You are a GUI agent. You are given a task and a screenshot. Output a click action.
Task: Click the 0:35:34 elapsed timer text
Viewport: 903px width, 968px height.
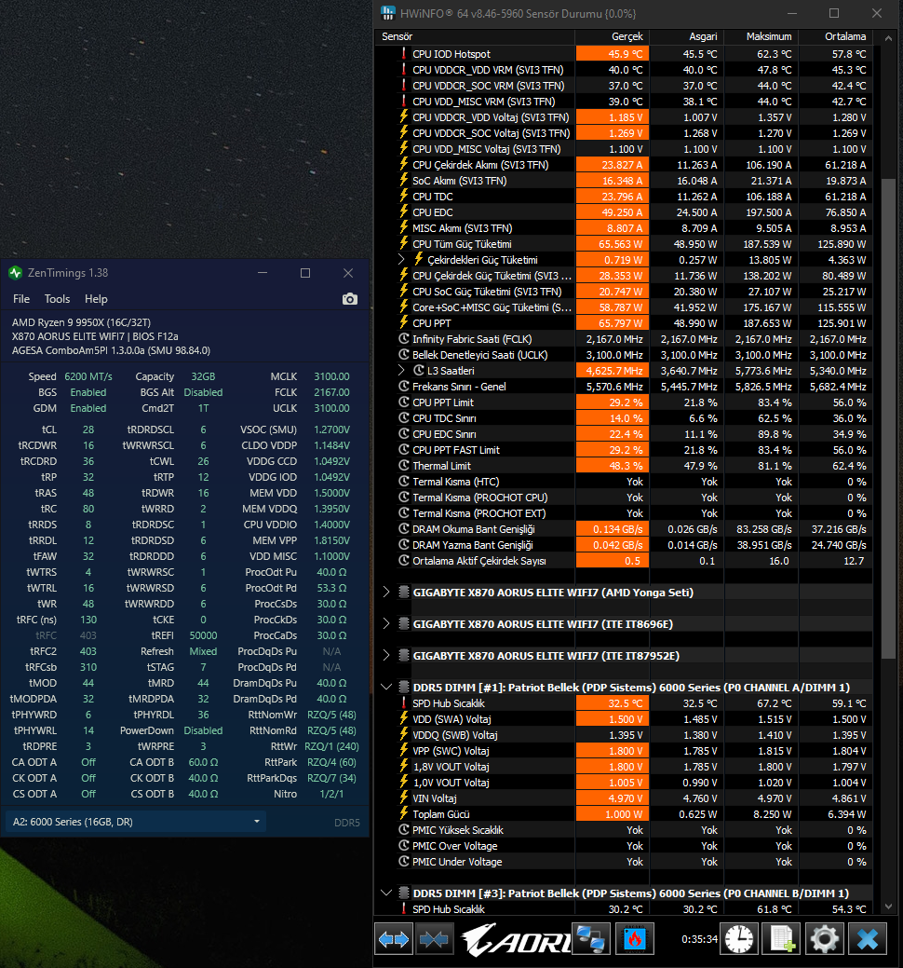tap(699, 939)
